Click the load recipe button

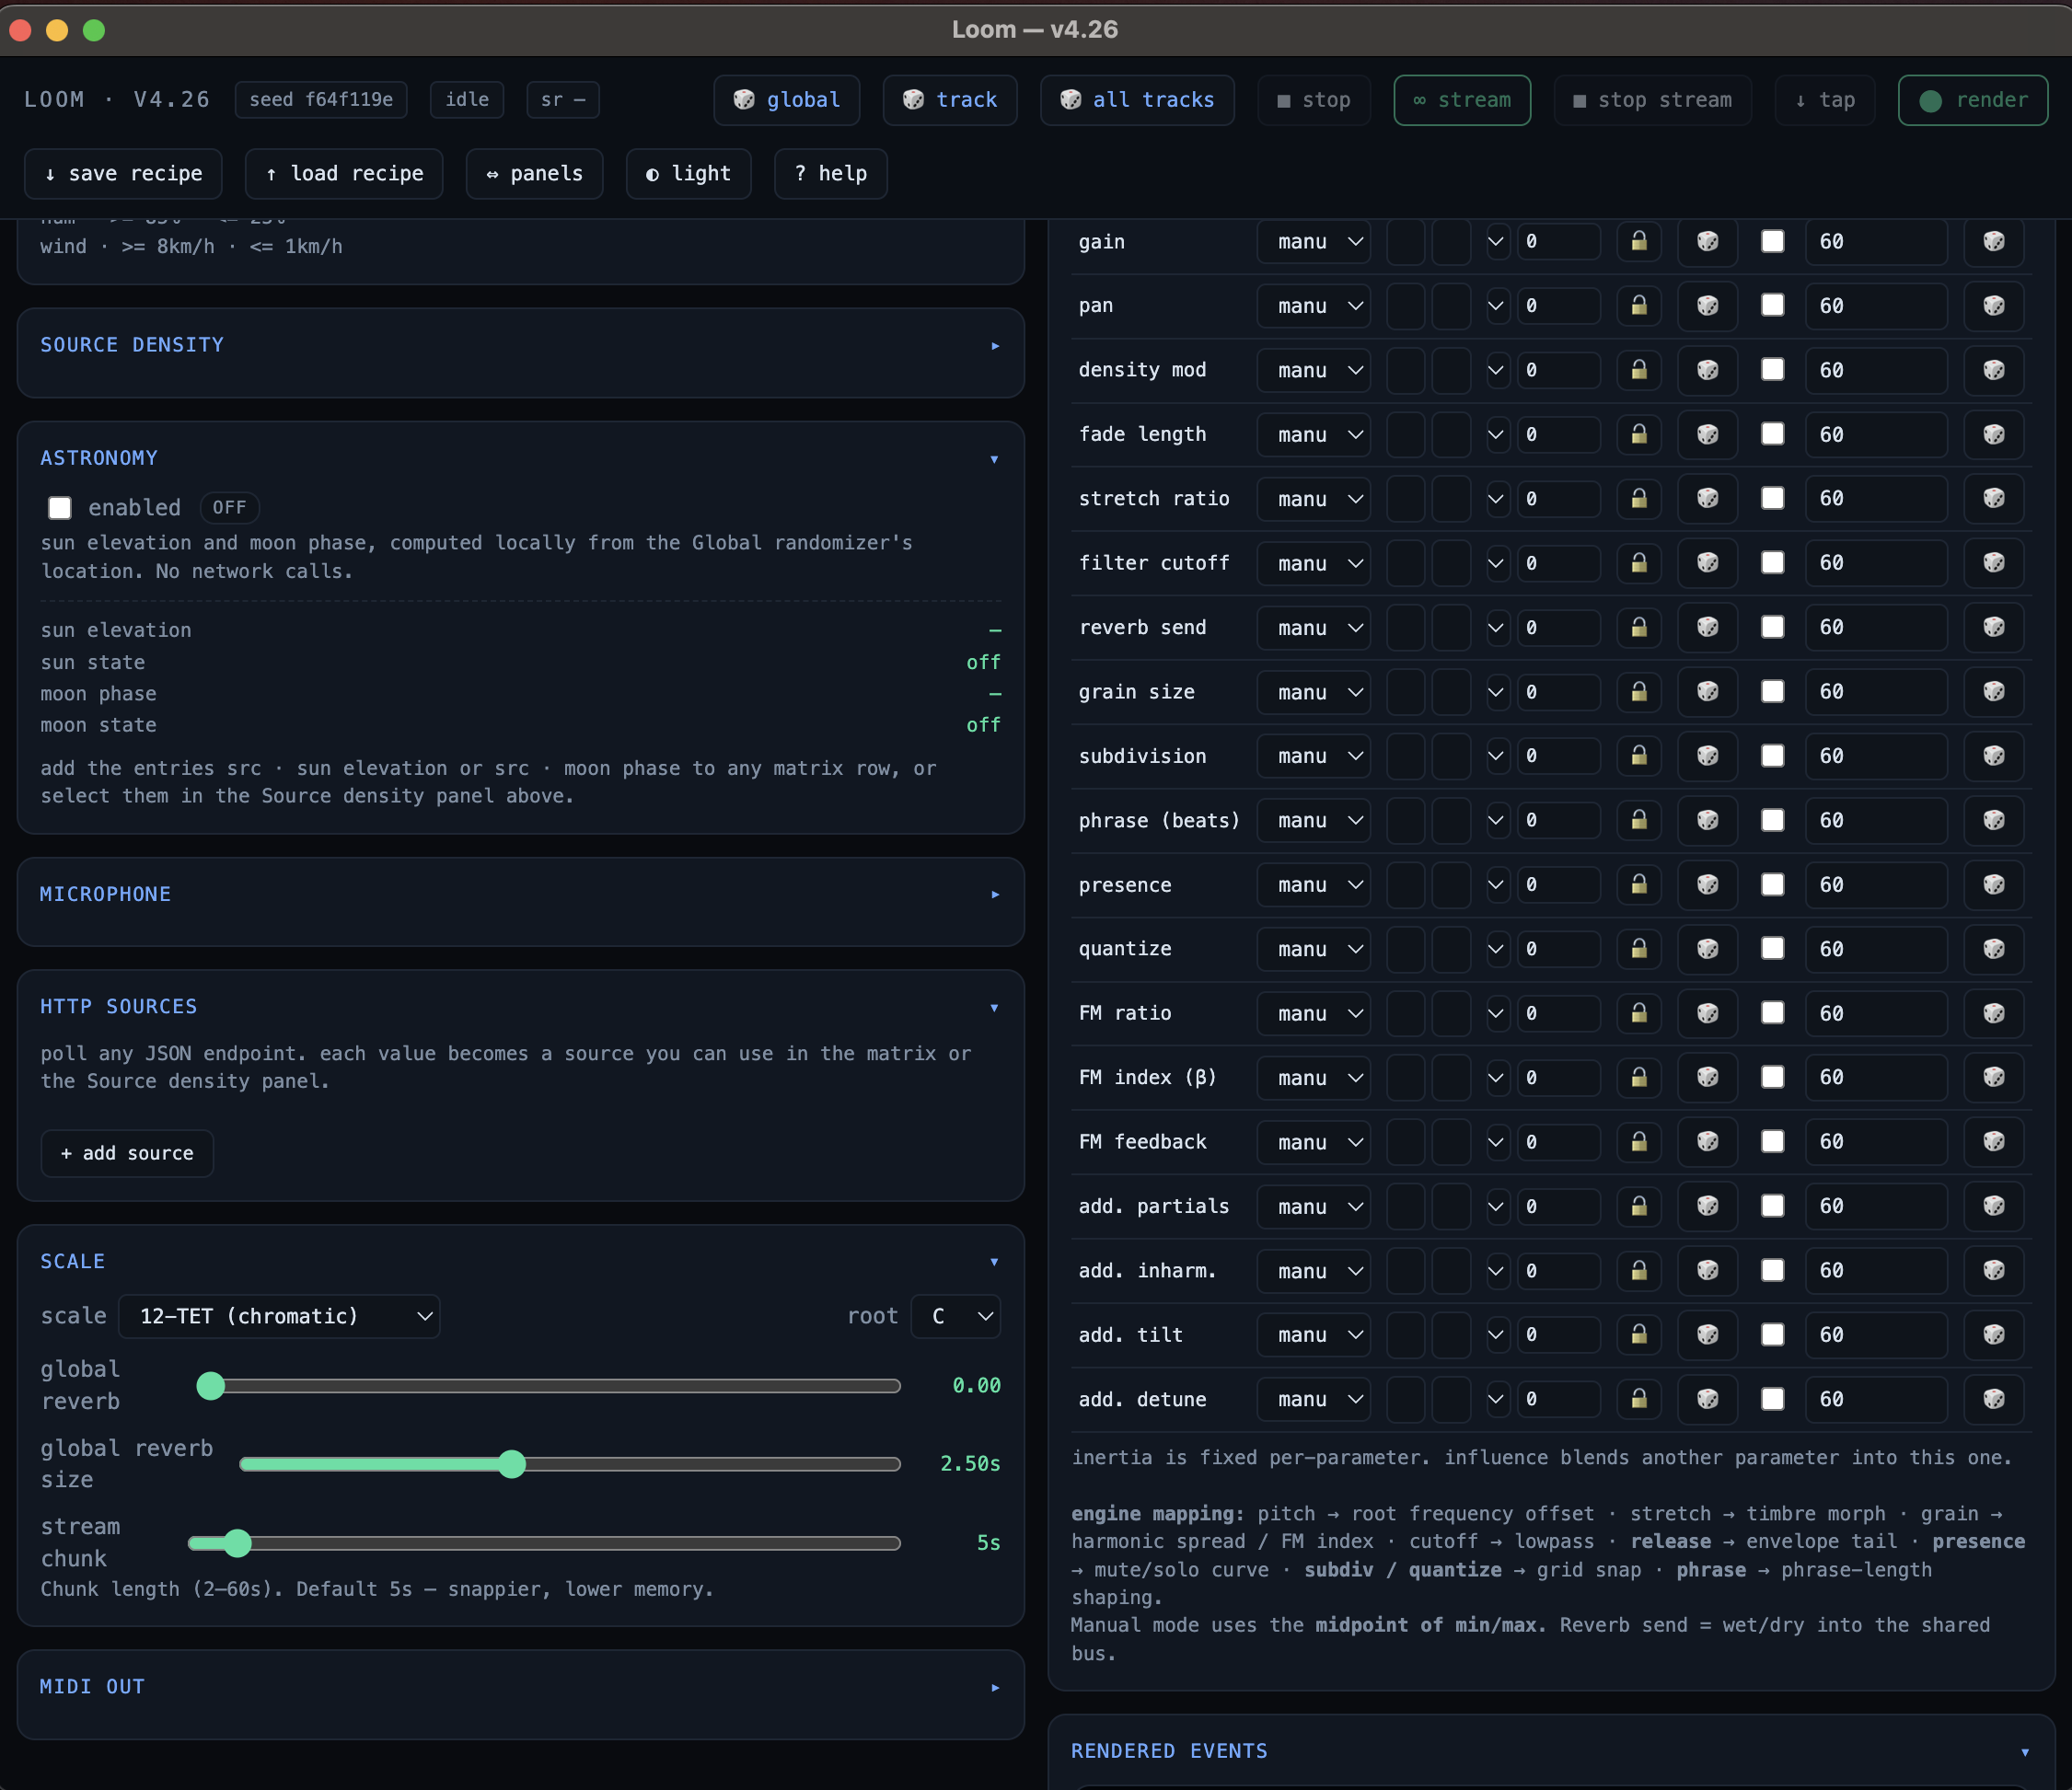344,174
